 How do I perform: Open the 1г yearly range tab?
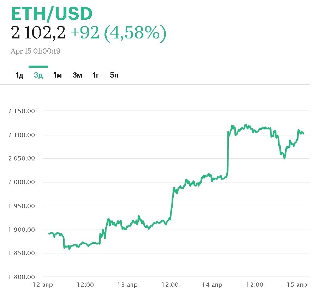(96, 75)
